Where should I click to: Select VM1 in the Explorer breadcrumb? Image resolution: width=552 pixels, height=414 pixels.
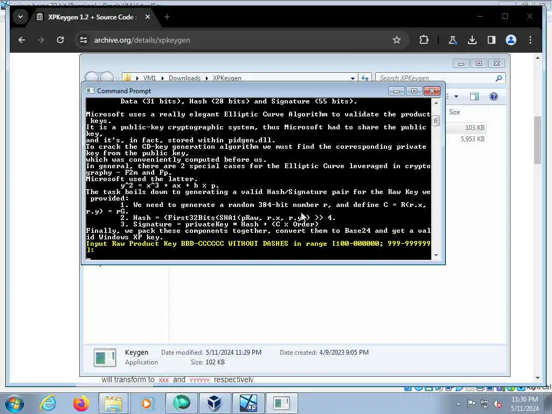click(x=149, y=78)
